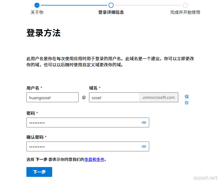221x183 pixels.
Task: Go back to the 关于你 step
Action: 37,12
